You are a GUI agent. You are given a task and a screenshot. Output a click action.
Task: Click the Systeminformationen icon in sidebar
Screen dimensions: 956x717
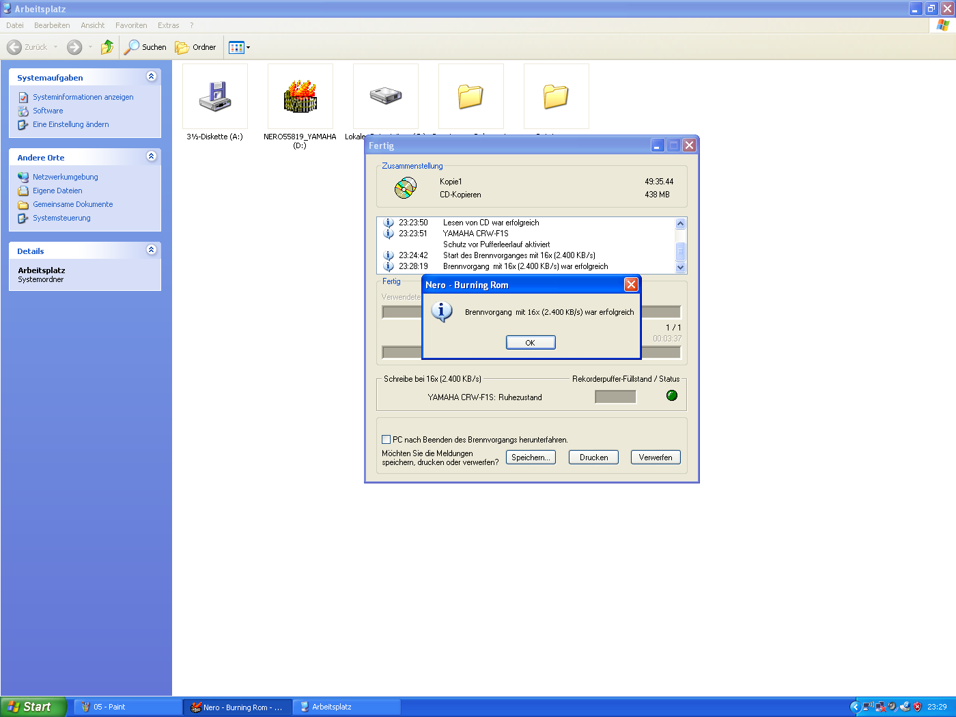point(23,97)
